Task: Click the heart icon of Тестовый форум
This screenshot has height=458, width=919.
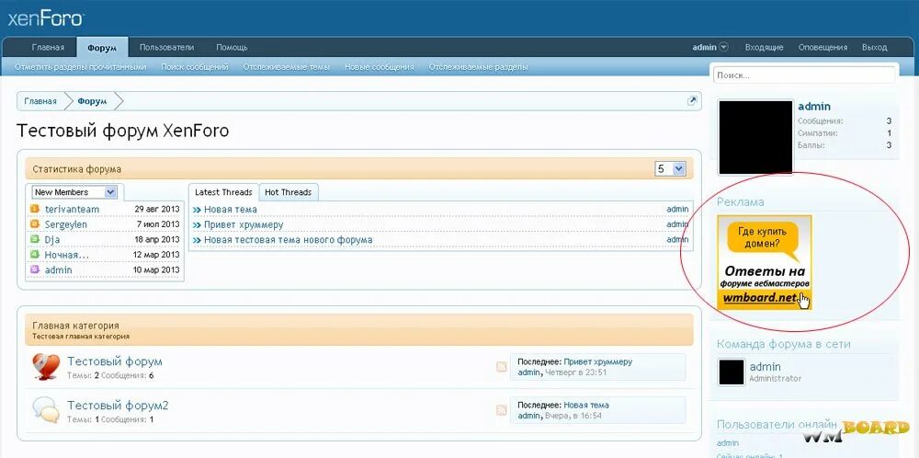Action: click(46, 367)
